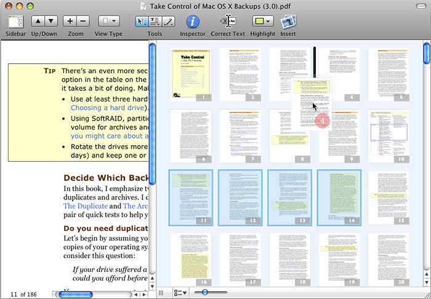The width and height of the screenshot is (431, 299).
Task: Click thumbnail pane scroll up arrow
Action: 427,274
